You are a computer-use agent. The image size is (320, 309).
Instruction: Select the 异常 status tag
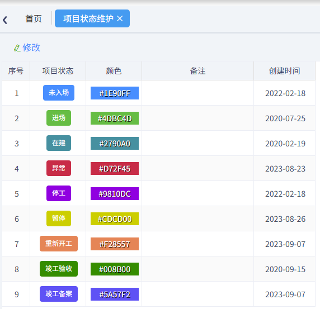point(59,168)
